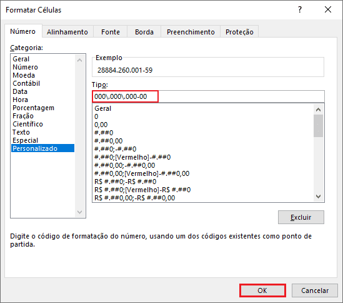Select the Personalizado category

[43, 148]
